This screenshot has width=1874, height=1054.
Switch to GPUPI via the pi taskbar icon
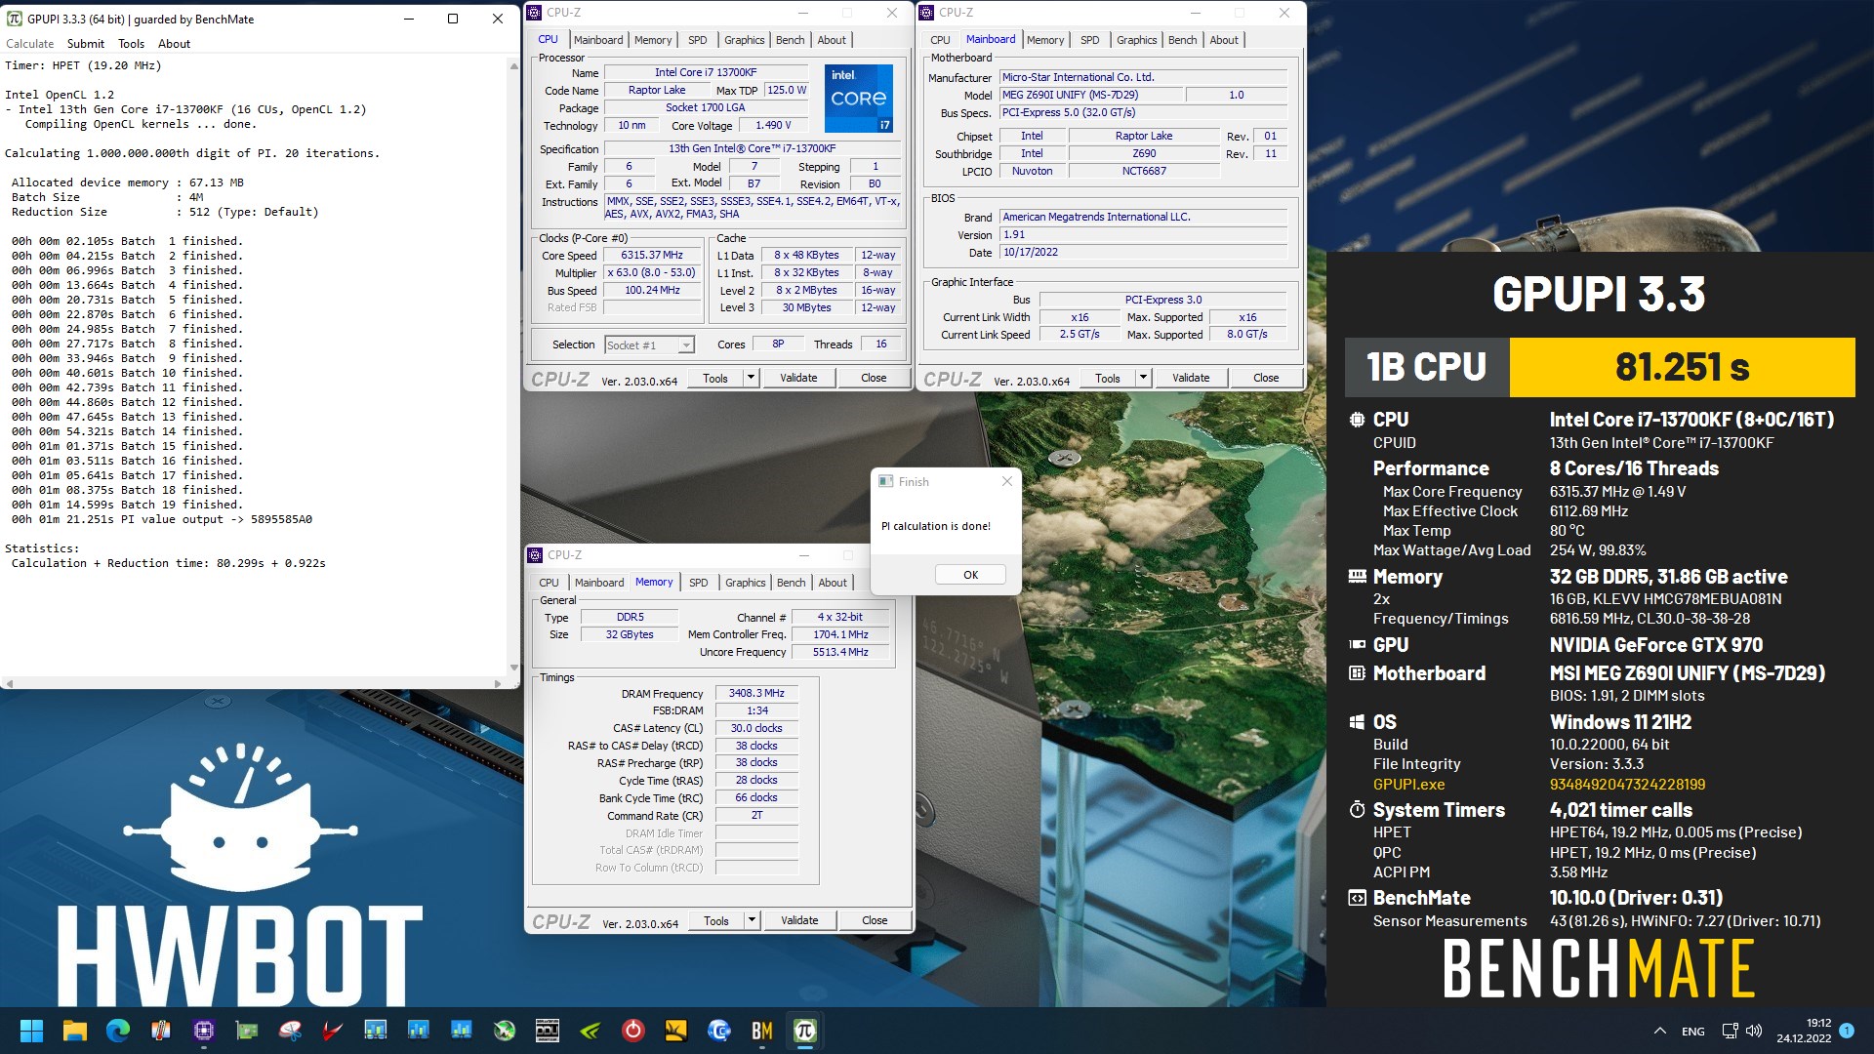pos(805,1031)
